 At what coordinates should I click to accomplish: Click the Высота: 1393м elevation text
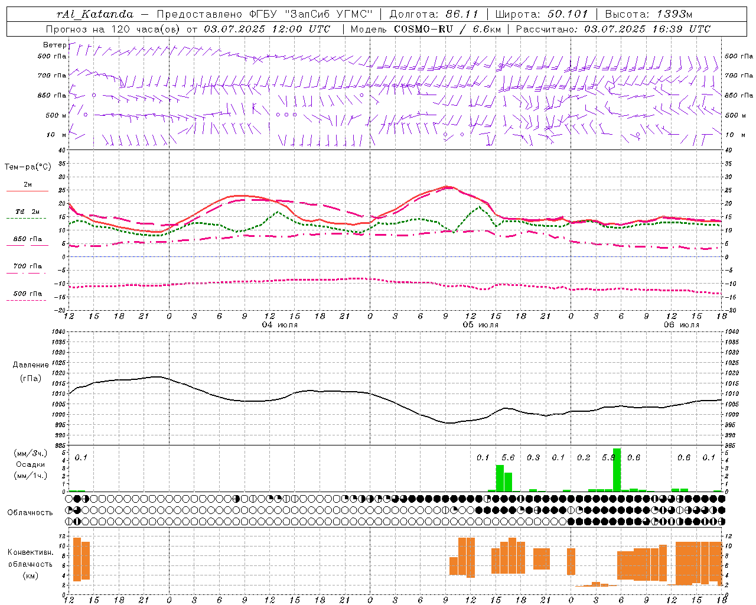(x=649, y=14)
